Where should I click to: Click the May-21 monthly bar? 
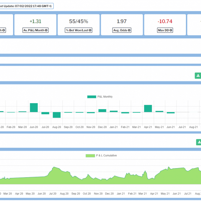(159, 112)
